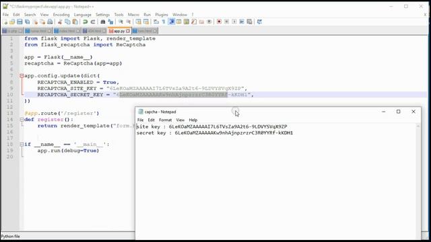Open Notepad++ Search menu
The width and height of the screenshot is (431, 242).
pyautogui.click(x=30, y=15)
